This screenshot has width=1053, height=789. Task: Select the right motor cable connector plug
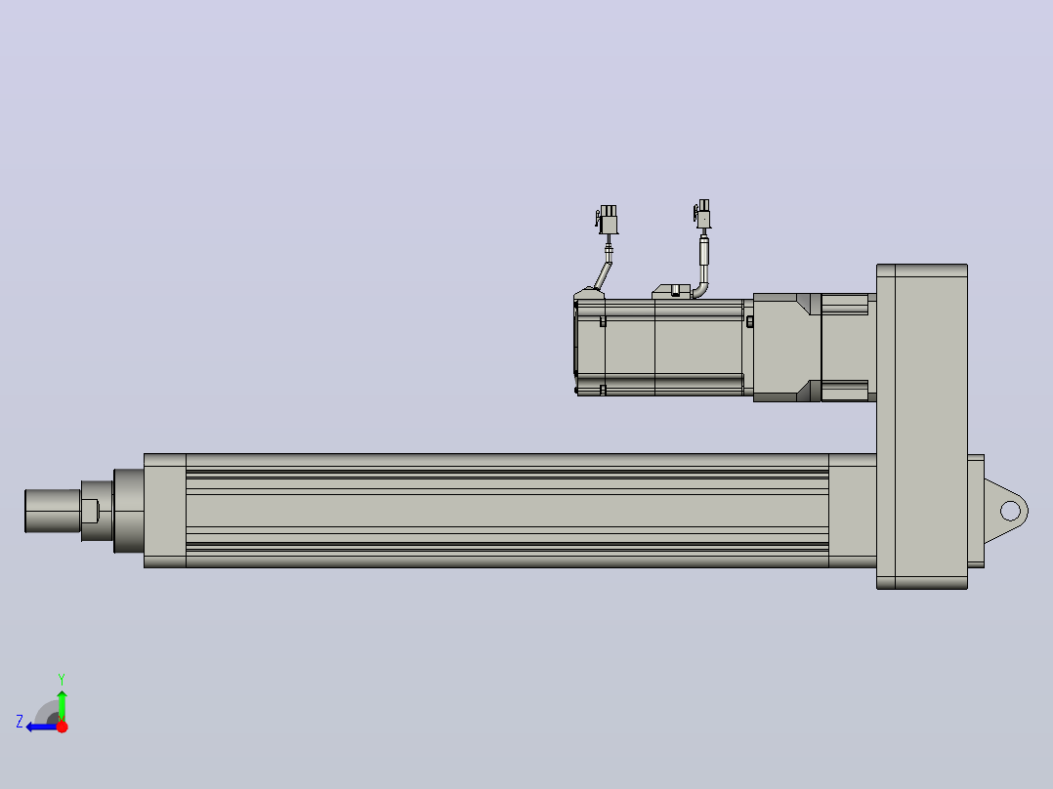(x=703, y=214)
